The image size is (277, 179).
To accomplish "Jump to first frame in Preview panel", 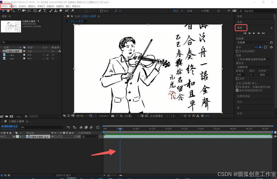I will pyautogui.click(x=245, y=33).
